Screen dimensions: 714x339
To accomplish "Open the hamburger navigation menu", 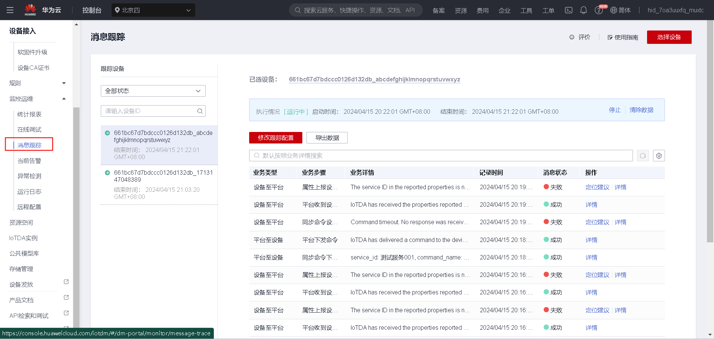I will click(x=10, y=10).
